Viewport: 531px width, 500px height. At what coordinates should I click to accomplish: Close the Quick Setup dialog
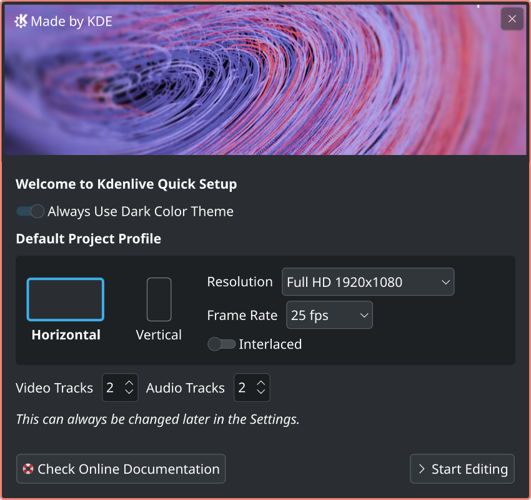[512, 19]
